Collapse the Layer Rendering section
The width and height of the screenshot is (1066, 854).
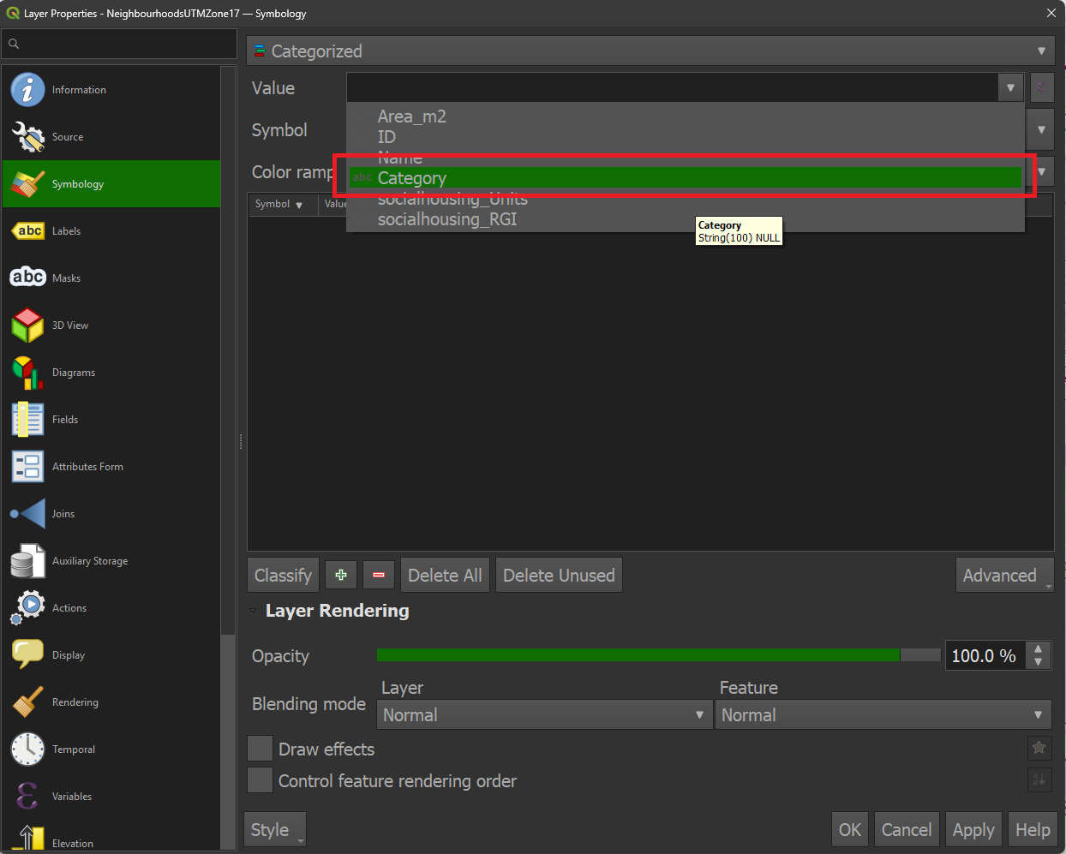click(x=253, y=611)
